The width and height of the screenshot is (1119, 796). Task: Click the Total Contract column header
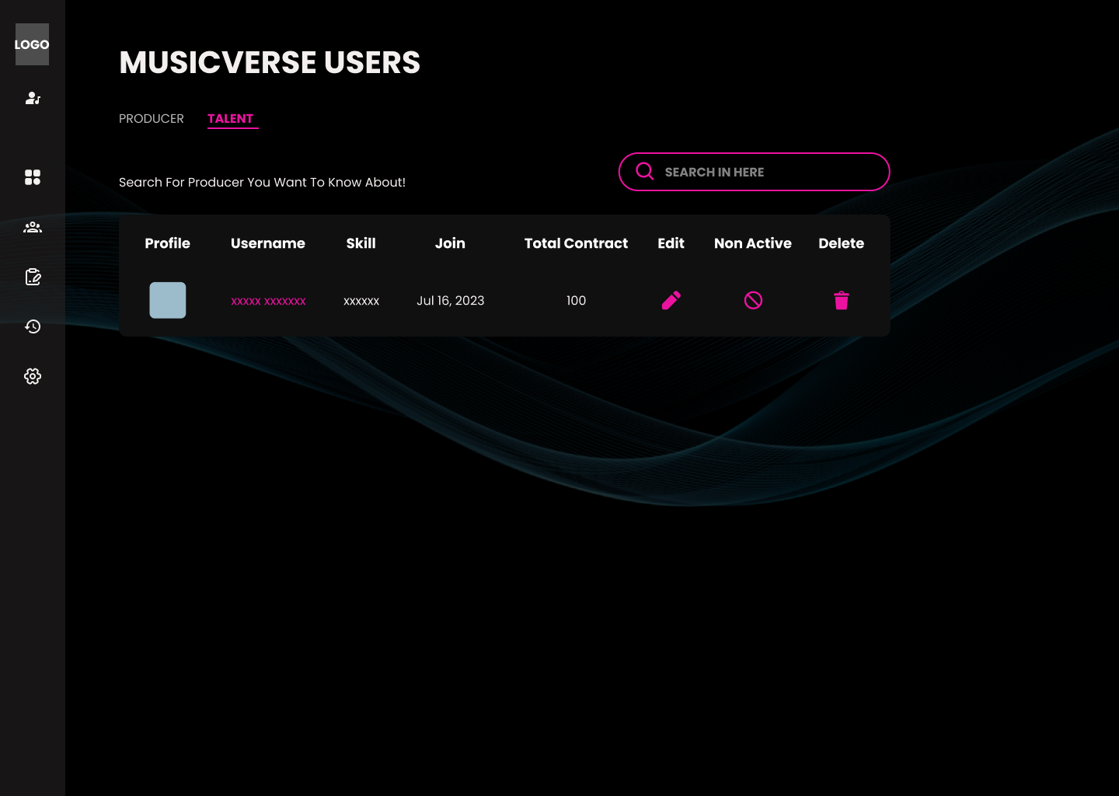pyautogui.click(x=576, y=243)
